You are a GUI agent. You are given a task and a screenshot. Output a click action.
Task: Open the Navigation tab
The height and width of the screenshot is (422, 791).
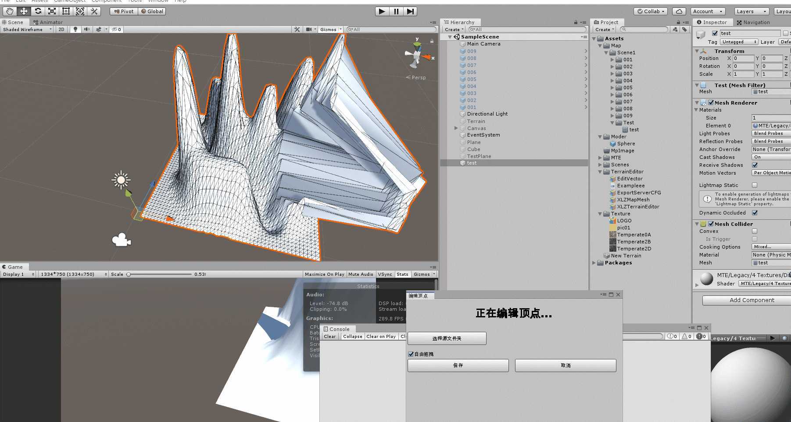click(753, 22)
